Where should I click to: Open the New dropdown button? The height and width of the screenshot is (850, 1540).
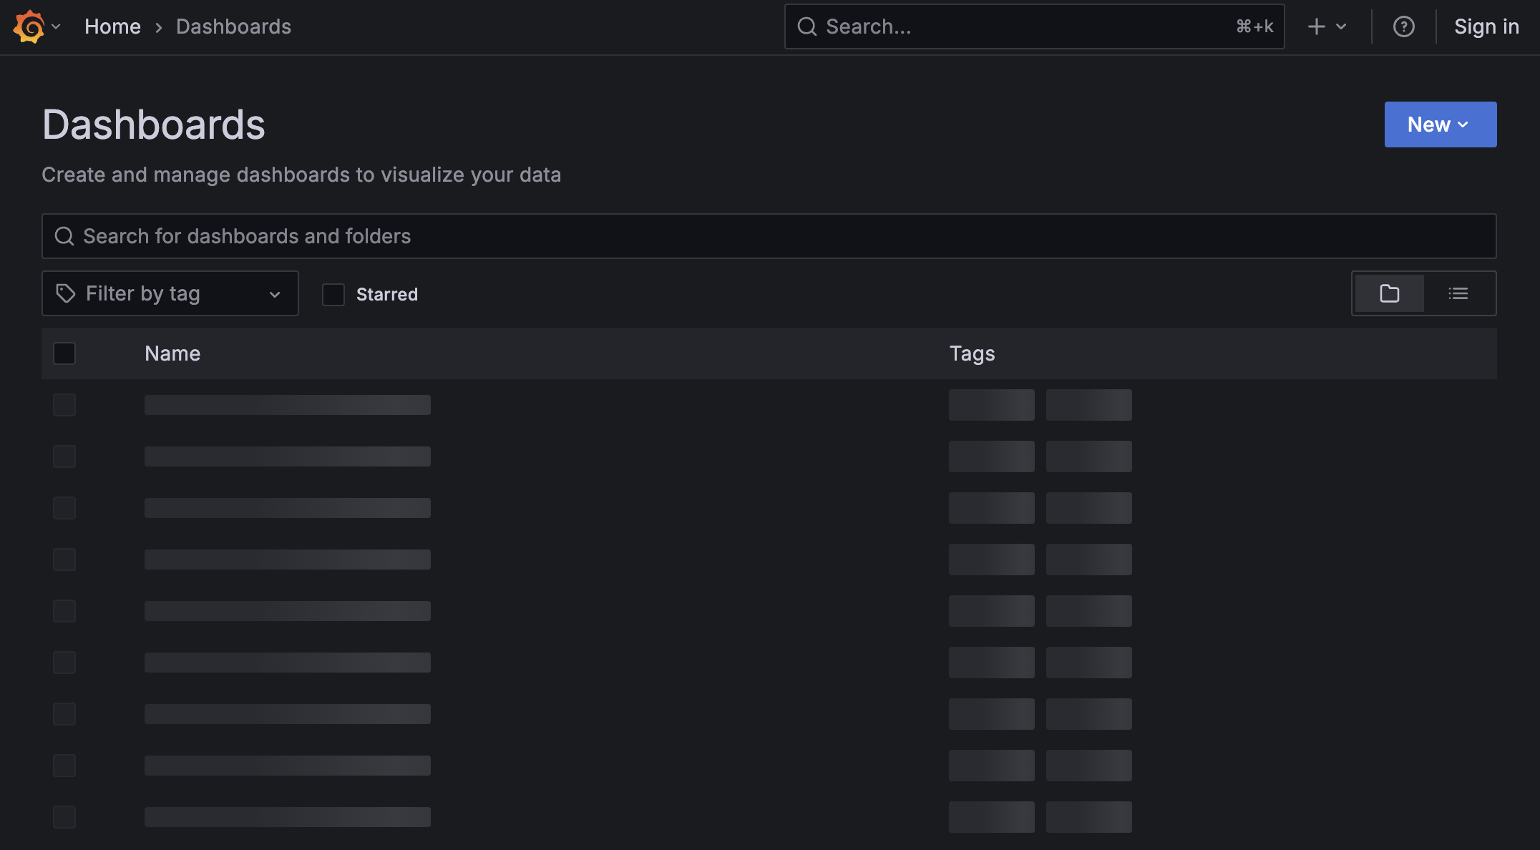pos(1440,124)
